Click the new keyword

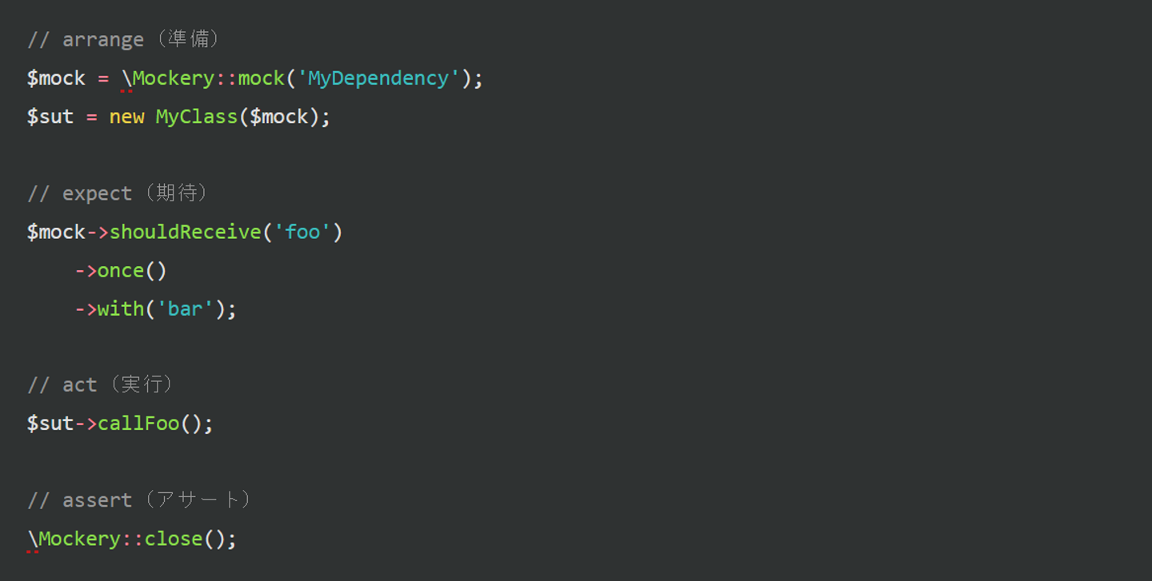click(x=126, y=117)
